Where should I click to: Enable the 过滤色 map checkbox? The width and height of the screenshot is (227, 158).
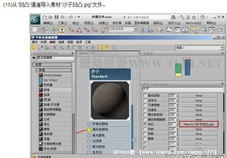145,110
